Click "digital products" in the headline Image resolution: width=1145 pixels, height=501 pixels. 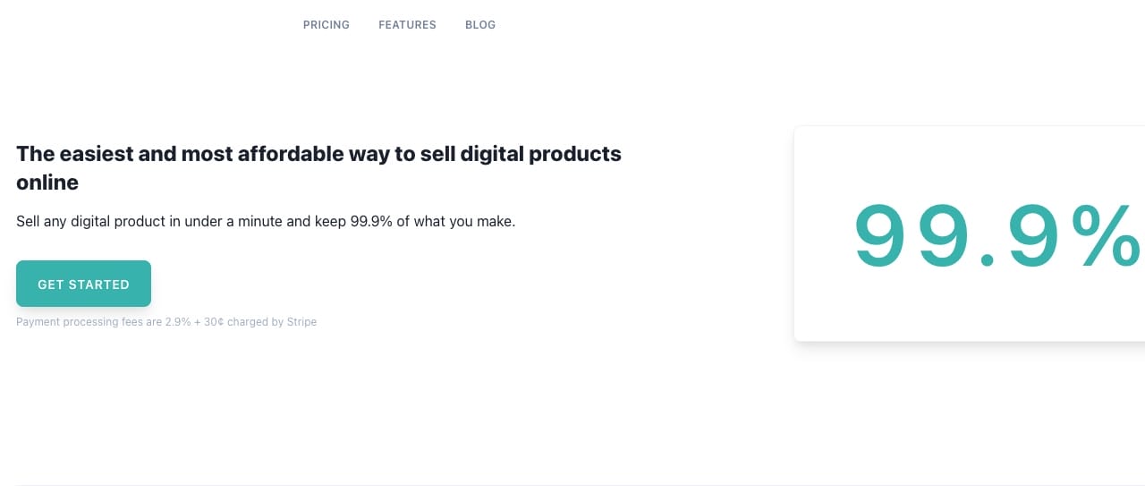click(540, 154)
